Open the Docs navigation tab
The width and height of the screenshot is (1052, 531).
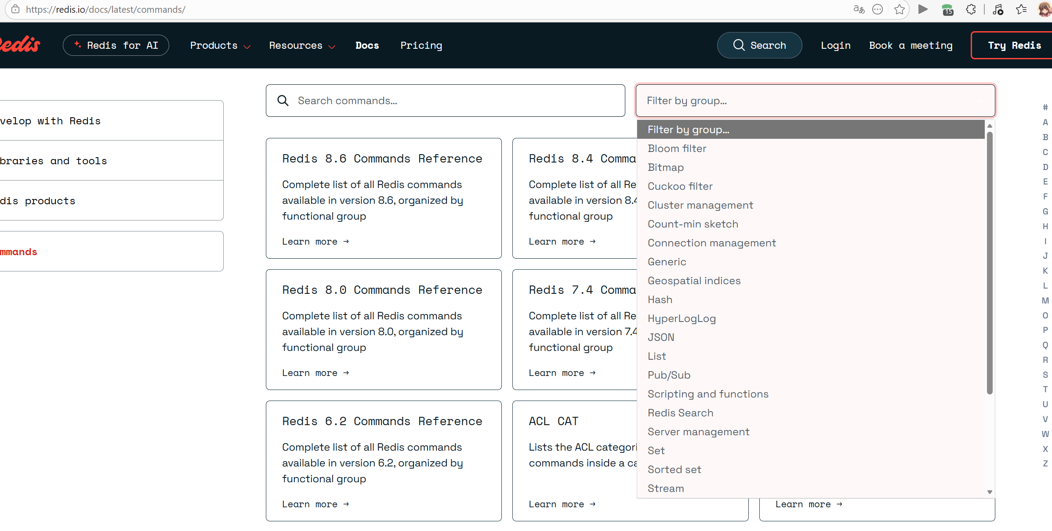click(x=367, y=45)
